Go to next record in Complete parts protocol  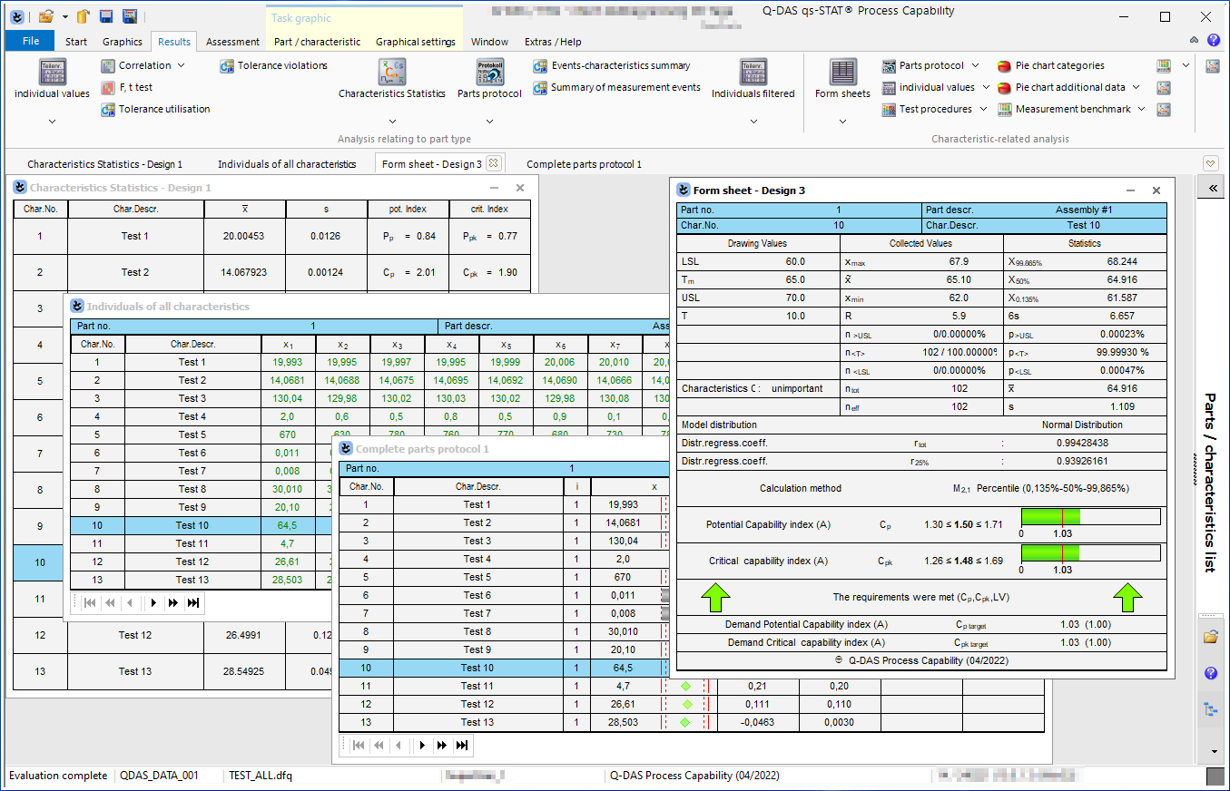coord(422,745)
